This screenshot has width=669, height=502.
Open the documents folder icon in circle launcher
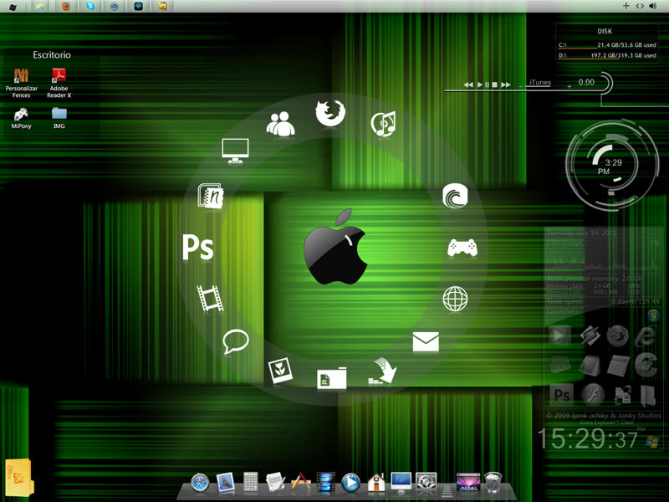[331, 378]
